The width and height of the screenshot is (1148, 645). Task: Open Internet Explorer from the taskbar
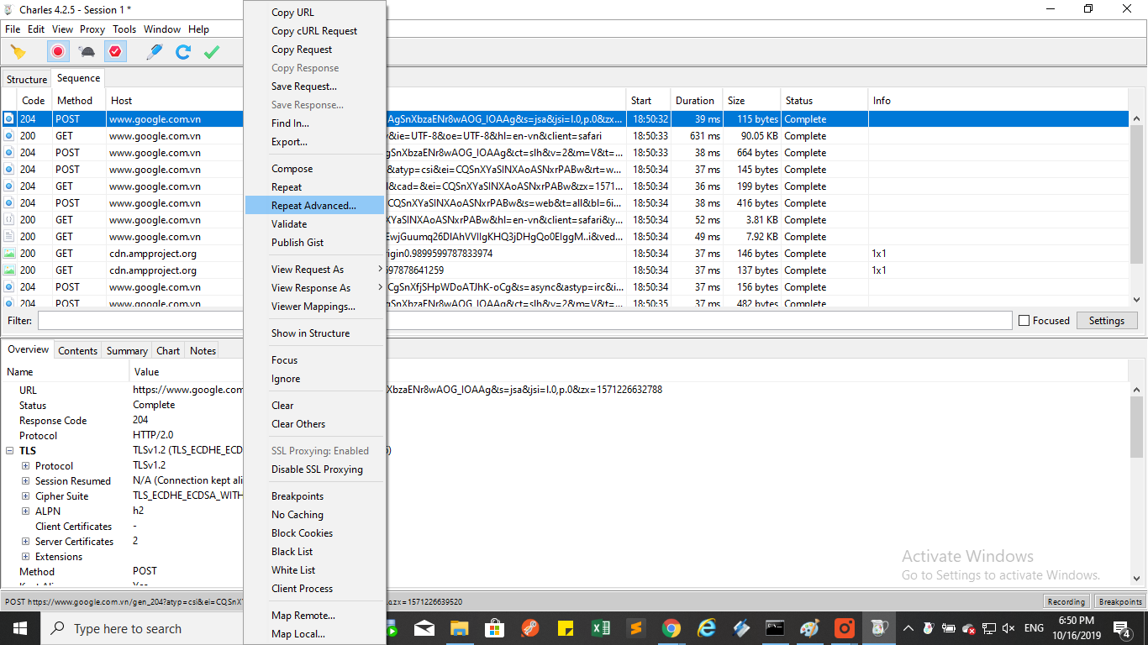(x=706, y=628)
